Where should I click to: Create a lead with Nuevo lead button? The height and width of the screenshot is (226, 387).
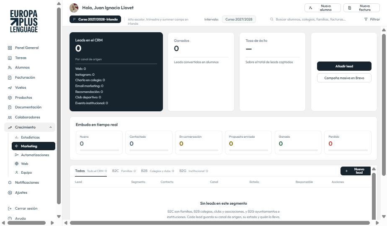(x=356, y=171)
